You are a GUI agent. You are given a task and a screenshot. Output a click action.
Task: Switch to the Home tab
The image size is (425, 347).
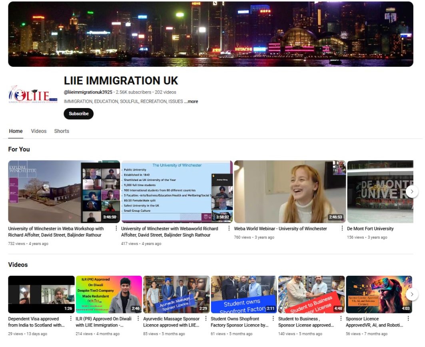(x=16, y=131)
